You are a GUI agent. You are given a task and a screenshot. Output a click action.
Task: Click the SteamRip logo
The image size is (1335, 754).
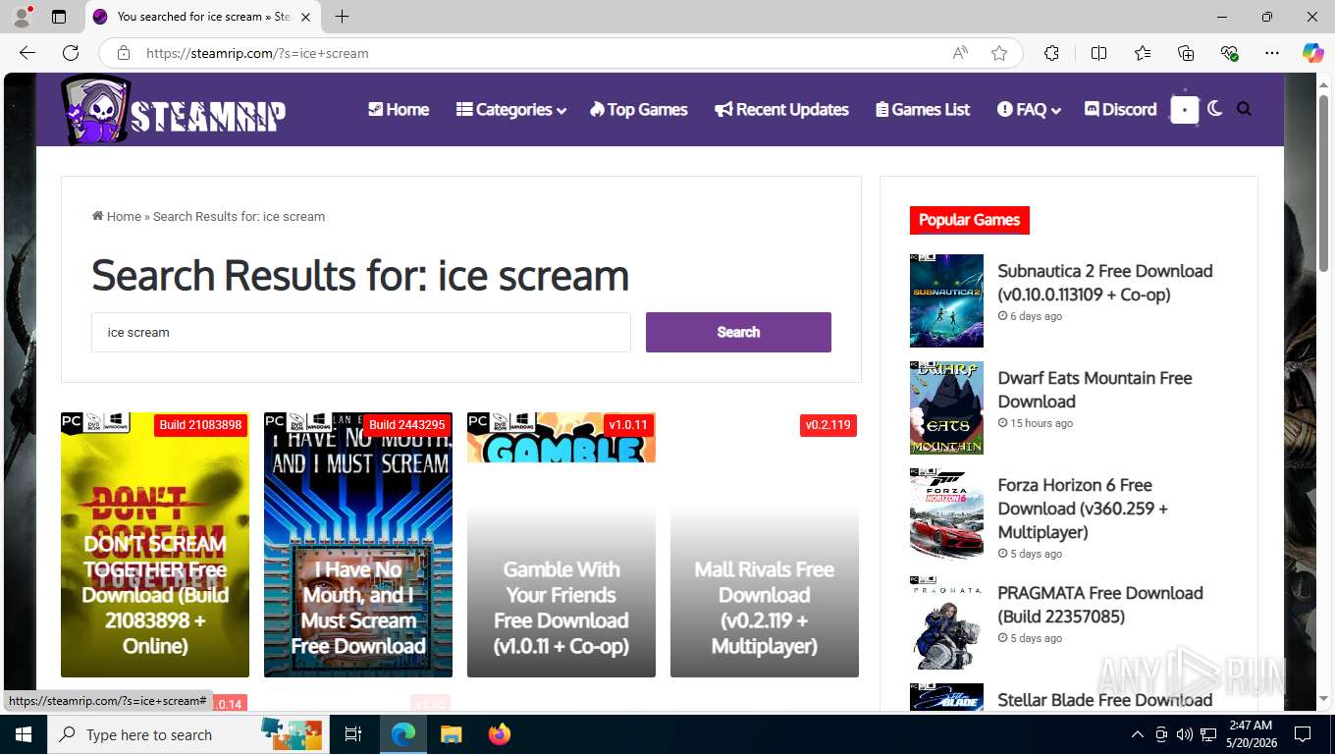click(174, 110)
